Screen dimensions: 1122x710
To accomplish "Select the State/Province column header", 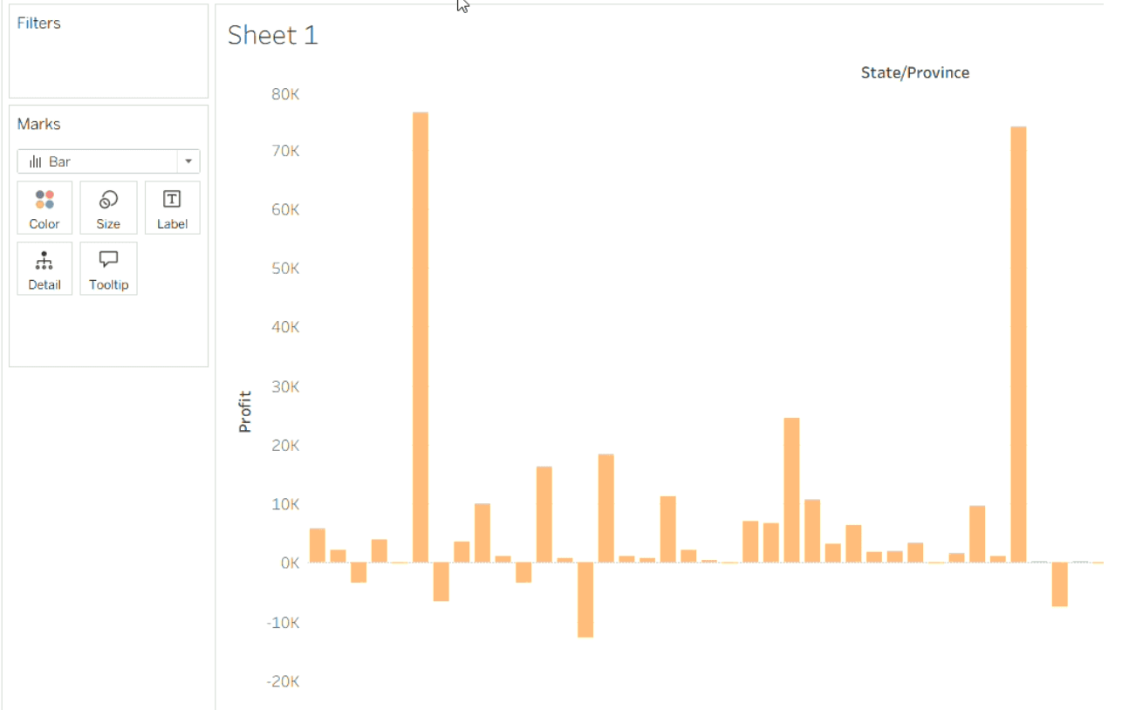I will point(914,72).
